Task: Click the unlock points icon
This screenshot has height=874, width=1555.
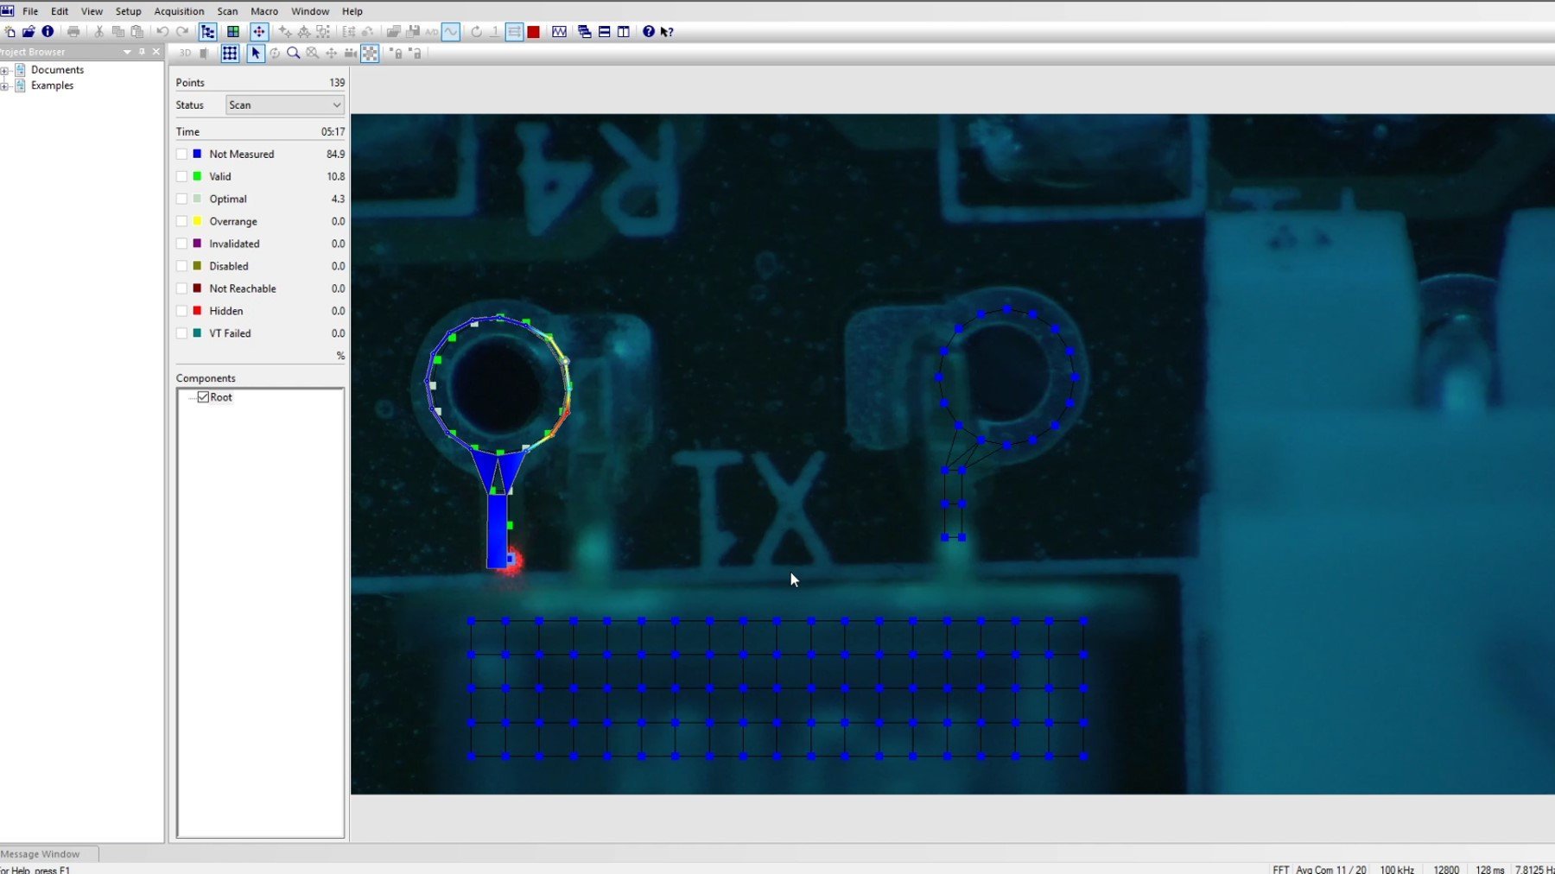Action: coord(416,54)
